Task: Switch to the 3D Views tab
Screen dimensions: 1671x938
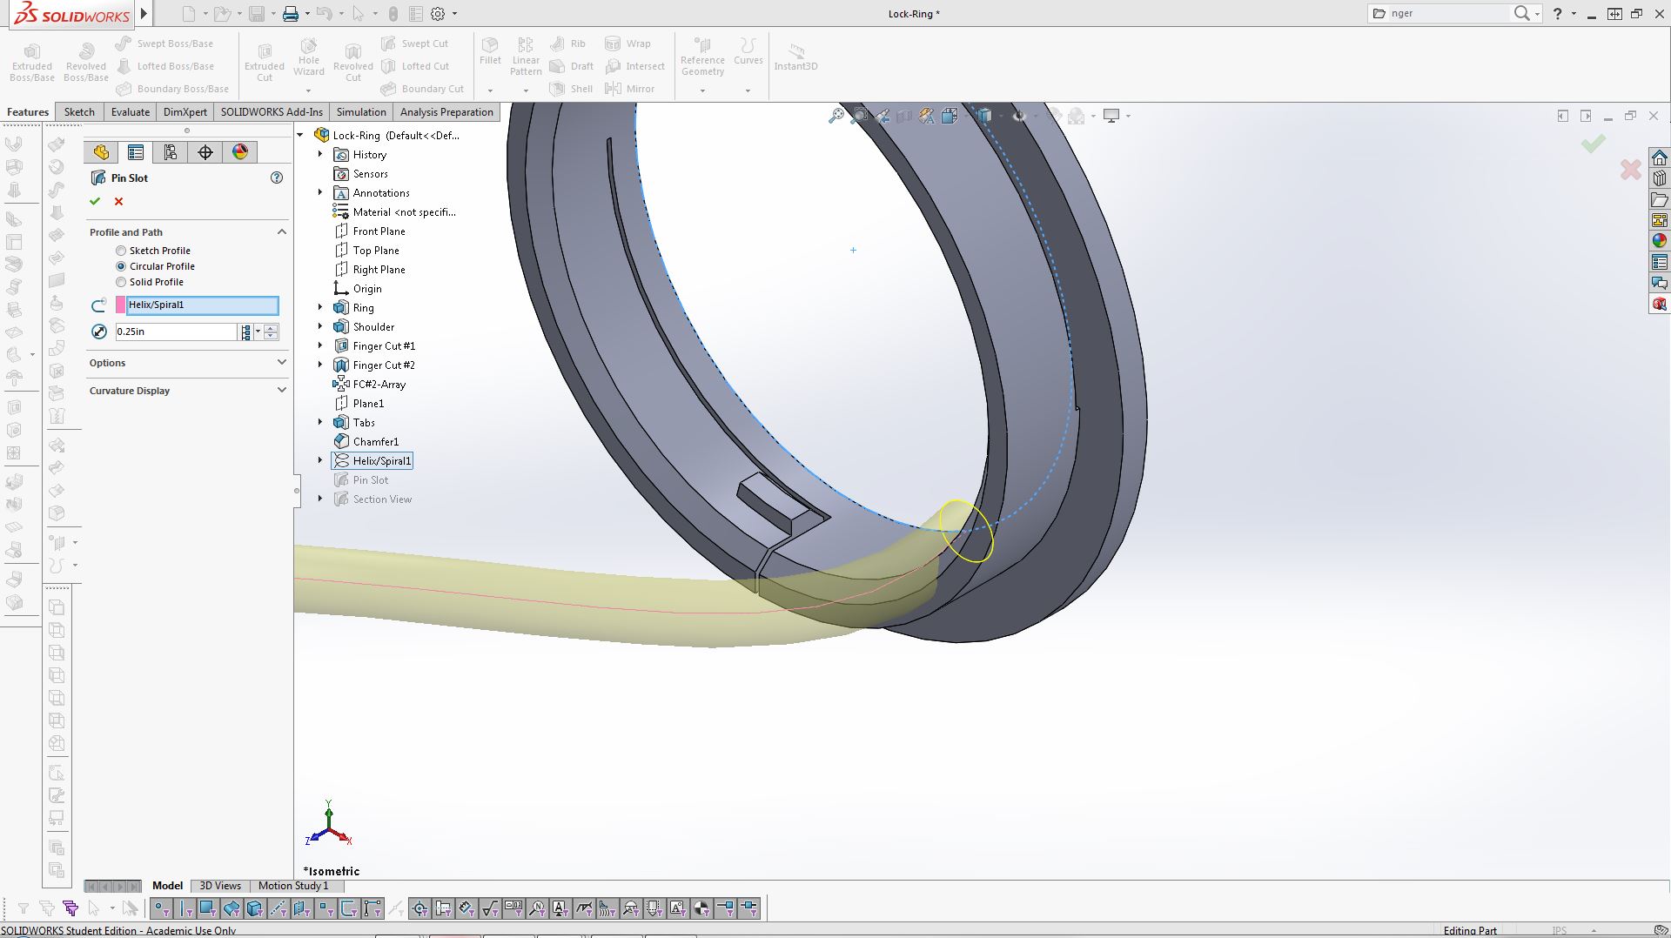Action: (x=220, y=886)
